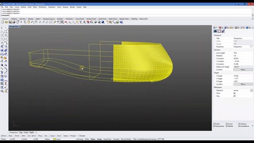Image resolution: width=254 pixels, height=143 pixels.
Task: Open the File menu
Action: 2,7
